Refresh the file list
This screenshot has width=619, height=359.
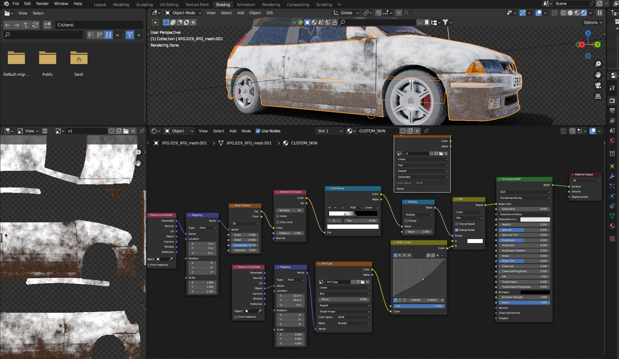pos(35,25)
